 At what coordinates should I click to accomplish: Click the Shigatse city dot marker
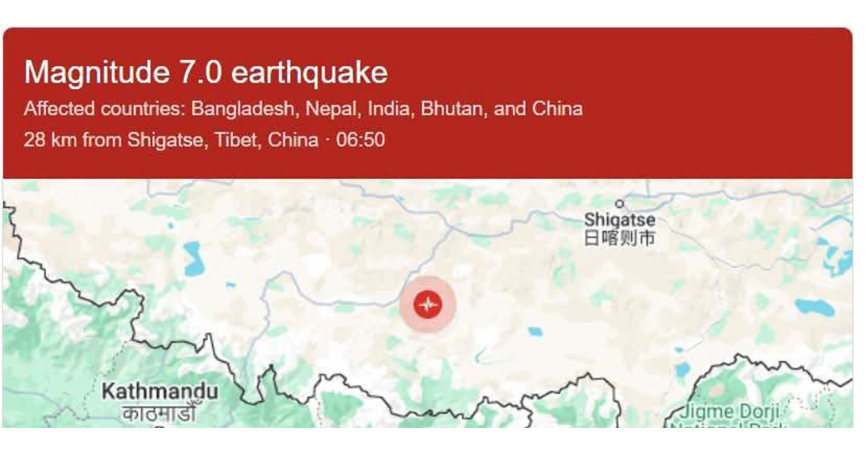coord(619,204)
